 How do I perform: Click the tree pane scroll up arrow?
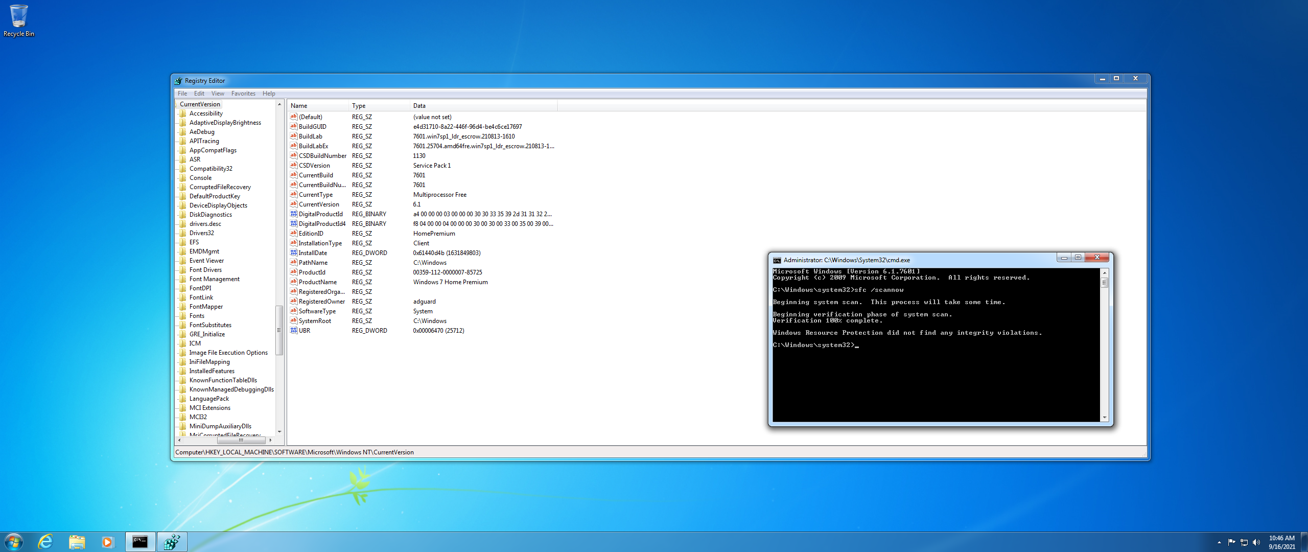[279, 104]
